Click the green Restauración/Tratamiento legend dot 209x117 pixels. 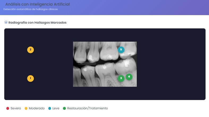[64, 108]
